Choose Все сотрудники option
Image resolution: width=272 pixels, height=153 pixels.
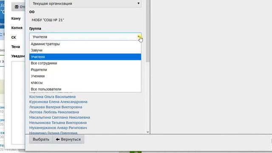[x=85, y=63]
